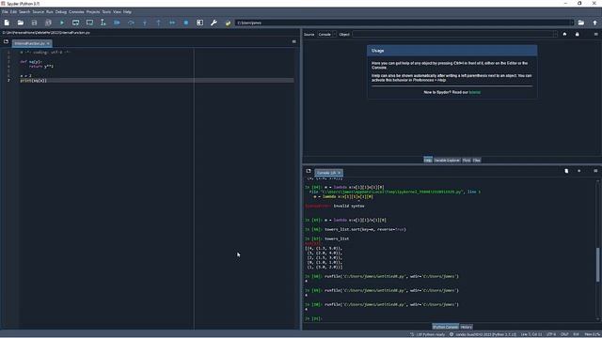Image resolution: width=602 pixels, height=338 pixels.
Task: Run the file with the green play button
Action: click(62, 23)
